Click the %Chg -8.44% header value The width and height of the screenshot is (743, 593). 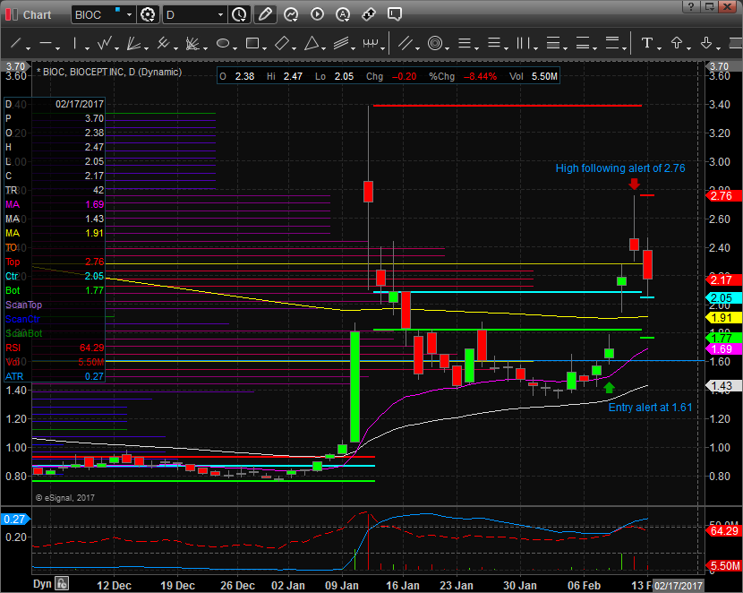point(480,76)
